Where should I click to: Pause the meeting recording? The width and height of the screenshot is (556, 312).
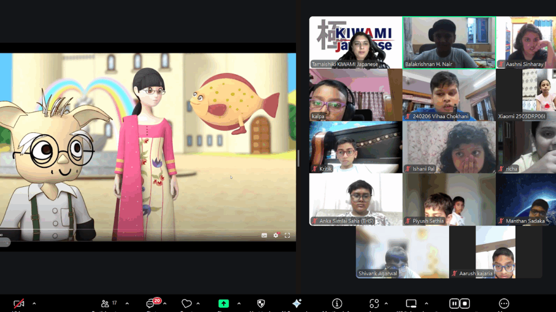(454, 304)
